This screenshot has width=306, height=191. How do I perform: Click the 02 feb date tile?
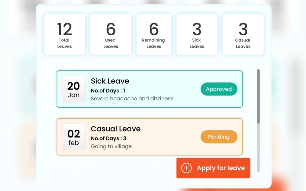pos(74,137)
